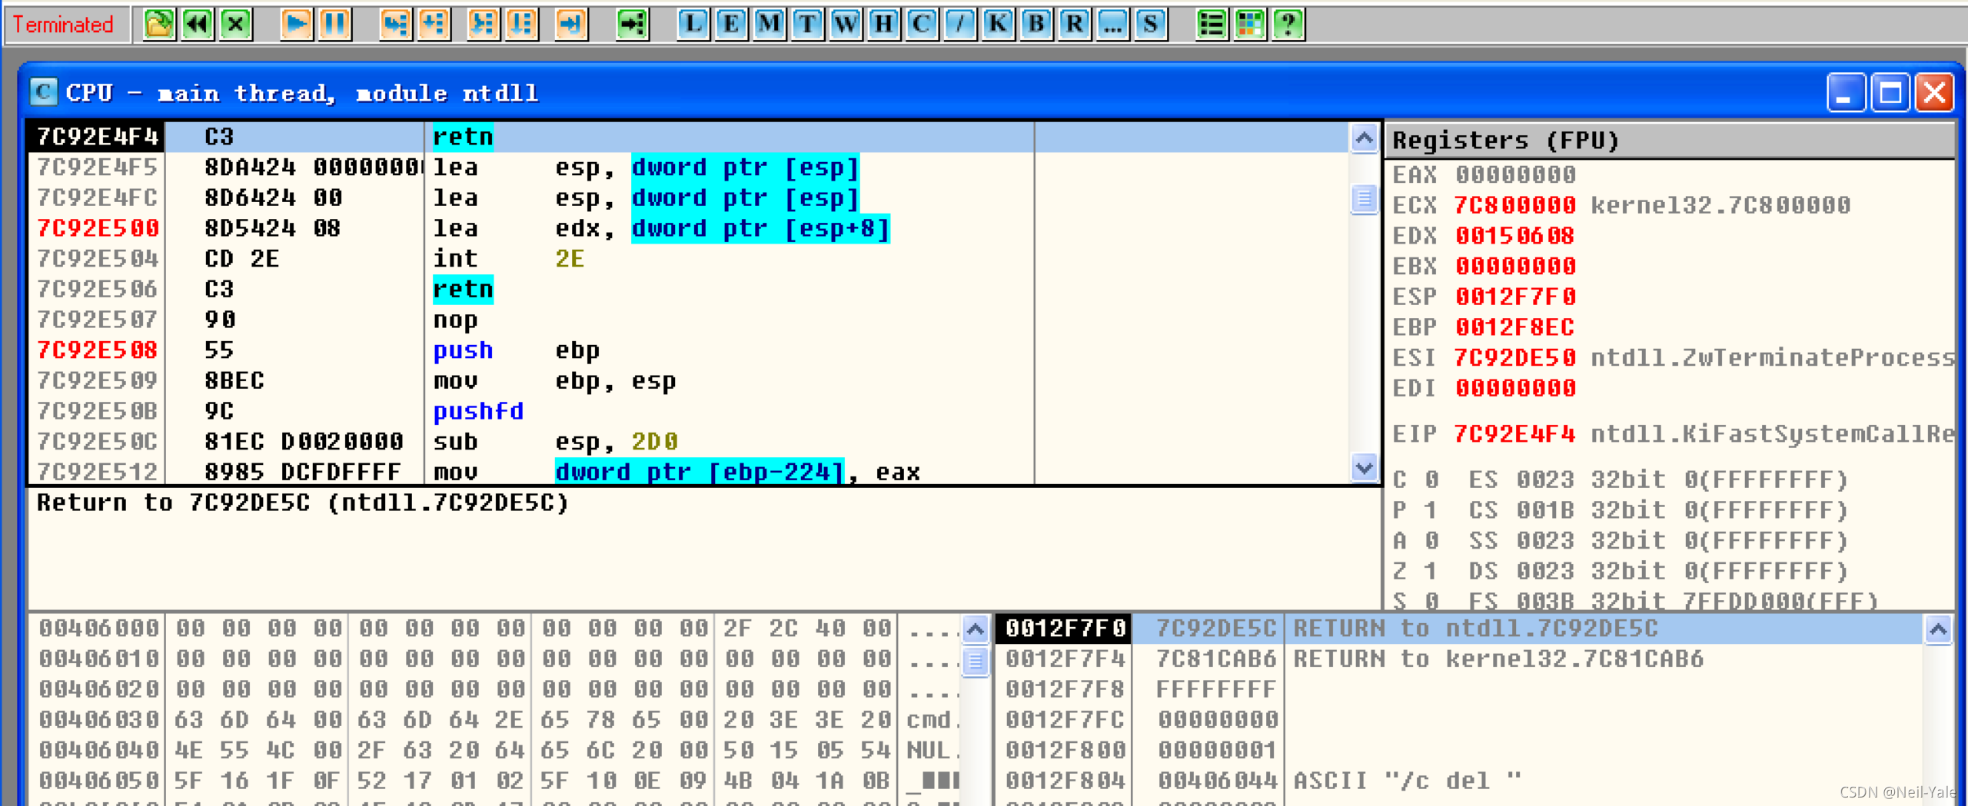1968x806 pixels.
Task: Click the Trace into toolbar icon
Action: (483, 24)
